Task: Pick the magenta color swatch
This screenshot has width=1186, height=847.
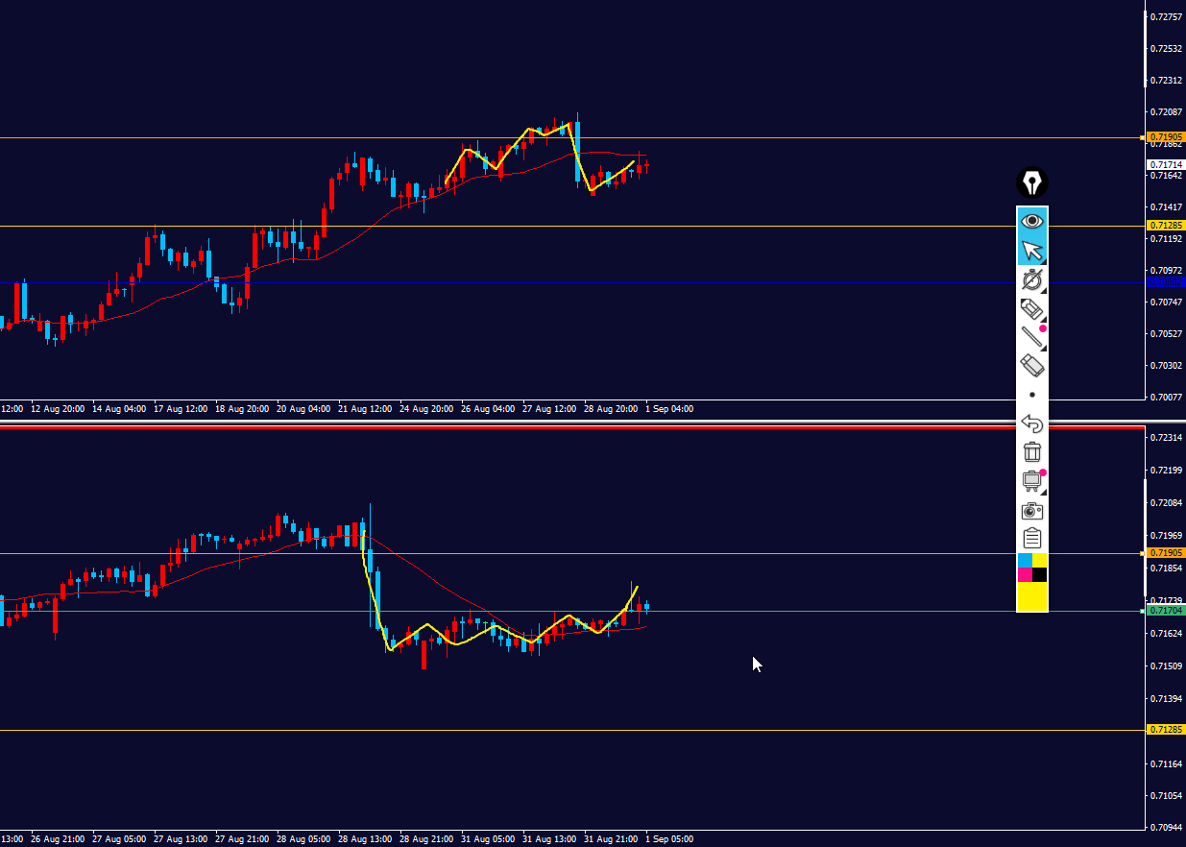Action: (1025, 574)
